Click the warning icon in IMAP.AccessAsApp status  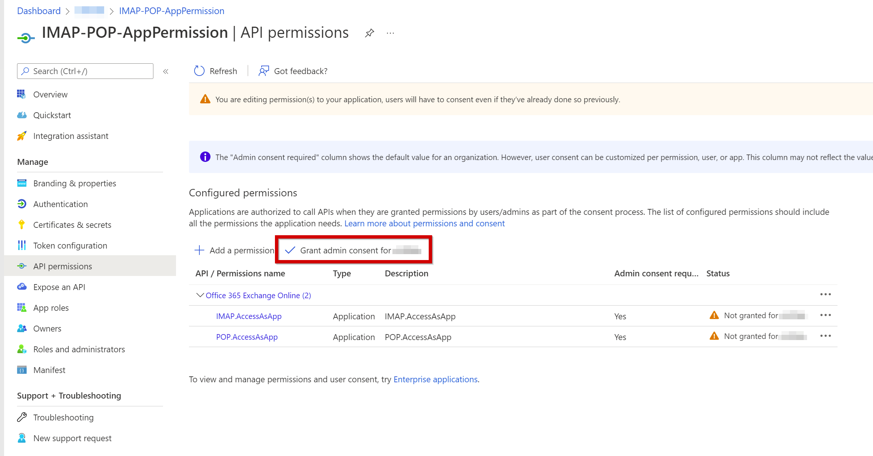pos(714,315)
